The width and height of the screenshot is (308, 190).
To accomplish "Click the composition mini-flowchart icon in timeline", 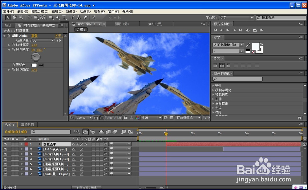I will (x=76, y=132).
